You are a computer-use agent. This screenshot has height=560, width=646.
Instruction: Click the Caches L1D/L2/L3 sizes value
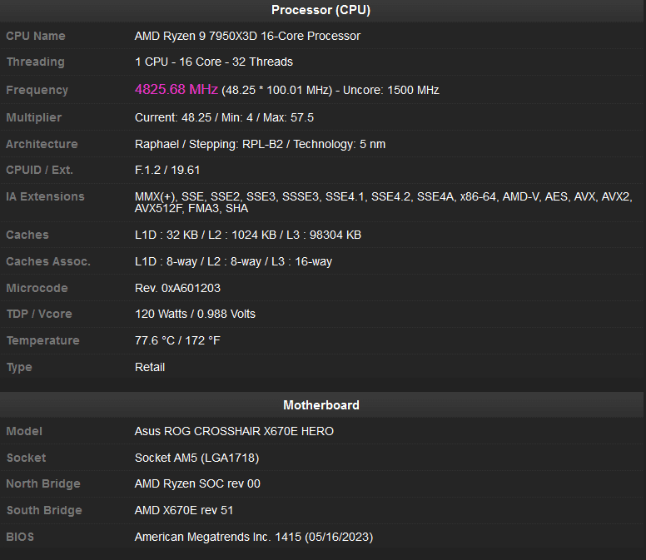point(248,235)
